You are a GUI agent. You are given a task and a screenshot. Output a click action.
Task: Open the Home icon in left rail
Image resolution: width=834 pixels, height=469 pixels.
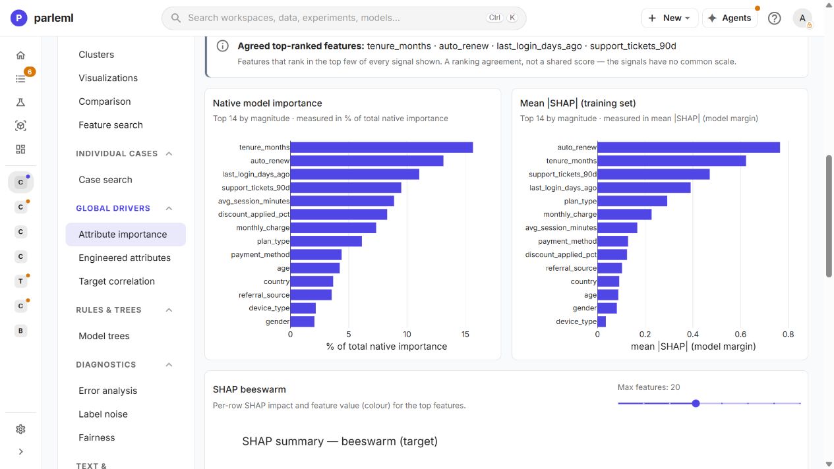(x=20, y=55)
